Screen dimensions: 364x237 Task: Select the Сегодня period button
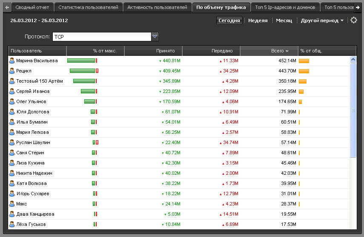pos(229,20)
